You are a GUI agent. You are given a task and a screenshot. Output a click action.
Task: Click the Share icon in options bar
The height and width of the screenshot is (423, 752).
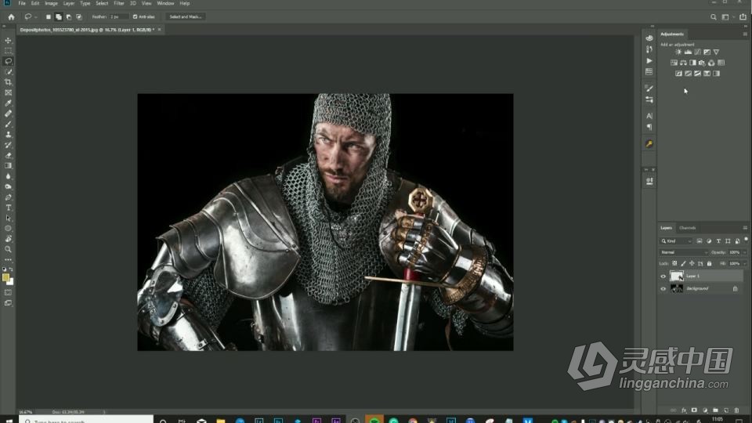coord(743,16)
